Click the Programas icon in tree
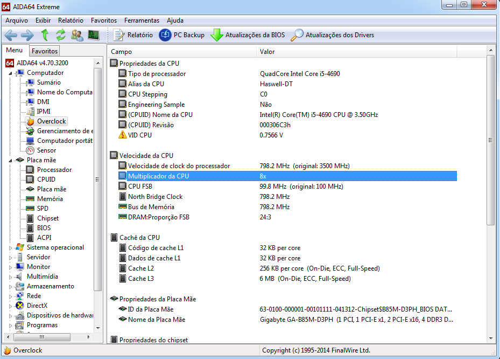Screen dimensions: 500x359 (20, 325)
